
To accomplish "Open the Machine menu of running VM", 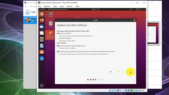I will pyautogui.click(x=47, y=6).
